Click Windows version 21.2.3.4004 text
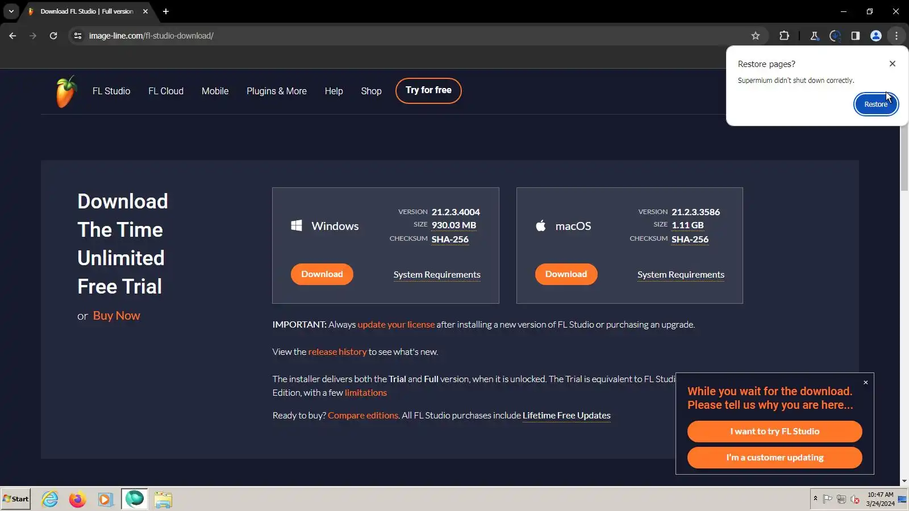The width and height of the screenshot is (909, 511). (x=456, y=212)
